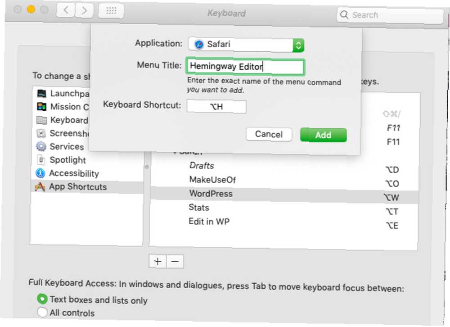Viewport: 450px width, 327px height.
Task: Select the Spotlight icon in the list
Action: pos(41,160)
